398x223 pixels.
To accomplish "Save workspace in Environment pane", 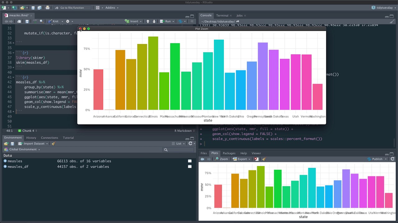I will pos(12,144).
